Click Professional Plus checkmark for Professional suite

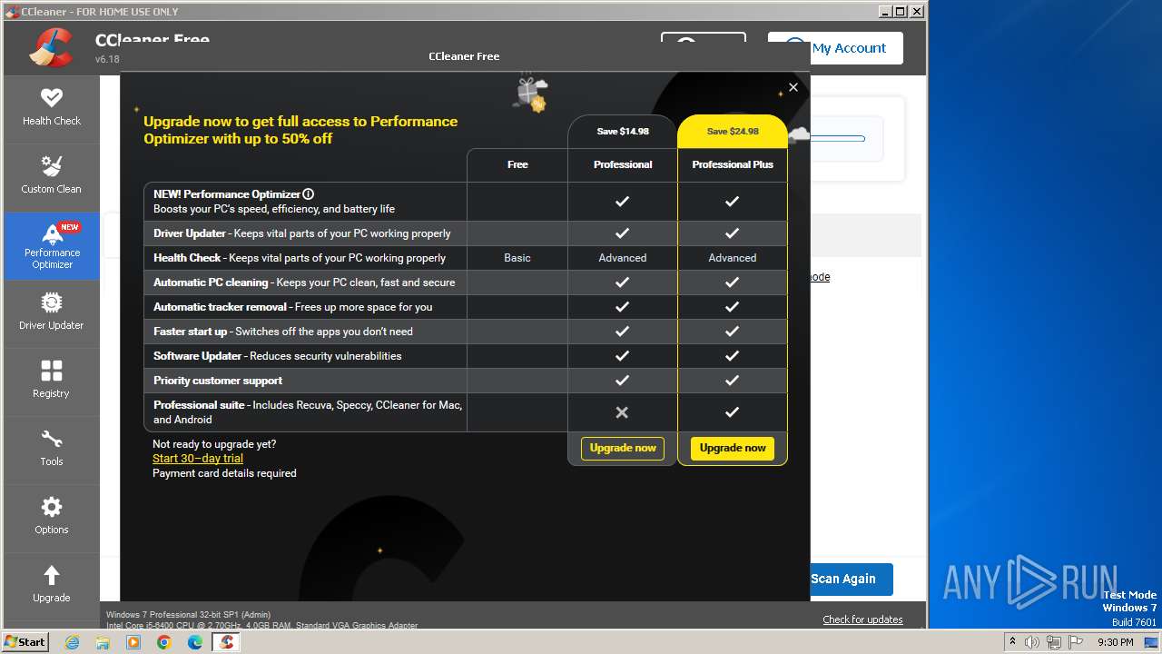(x=732, y=412)
